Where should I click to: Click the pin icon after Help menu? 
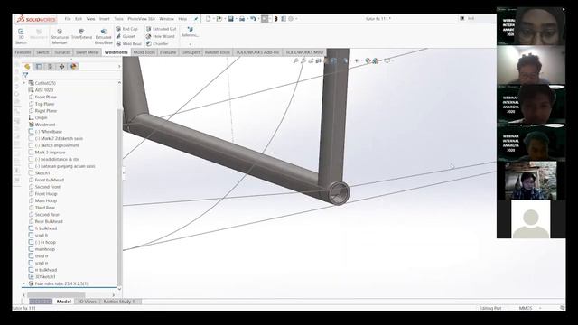[196, 18]
